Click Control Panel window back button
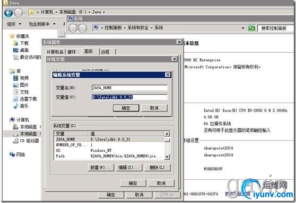 pyautogui.click(x=73, y=29)
